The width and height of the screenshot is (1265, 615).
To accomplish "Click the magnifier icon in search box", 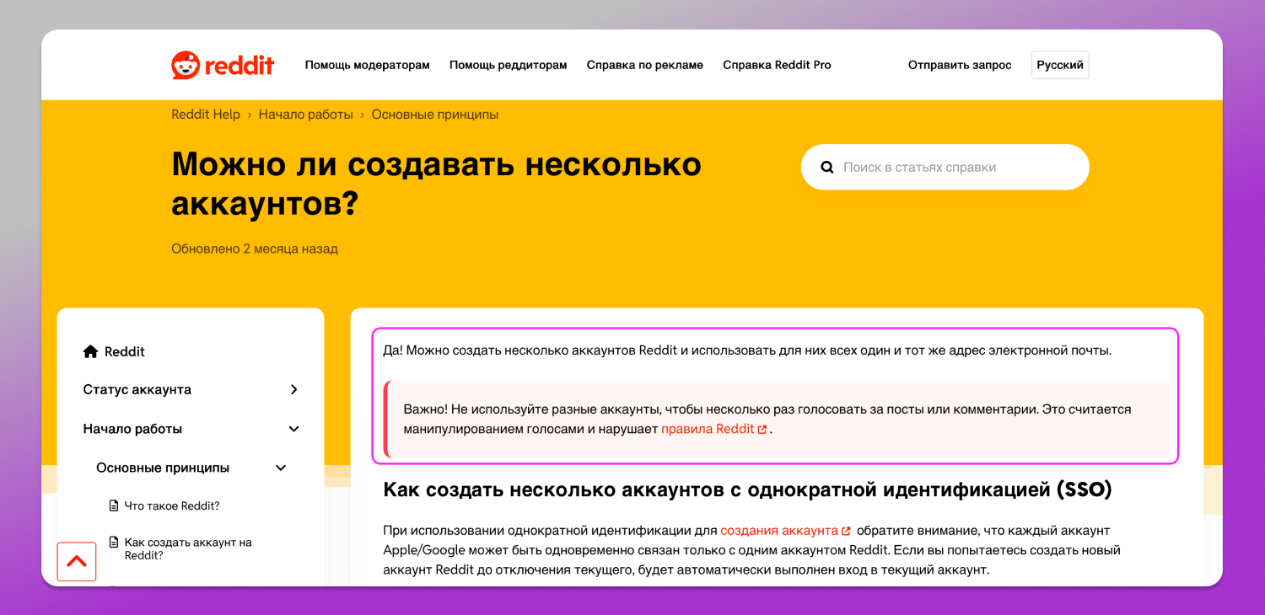I will 827,168.
